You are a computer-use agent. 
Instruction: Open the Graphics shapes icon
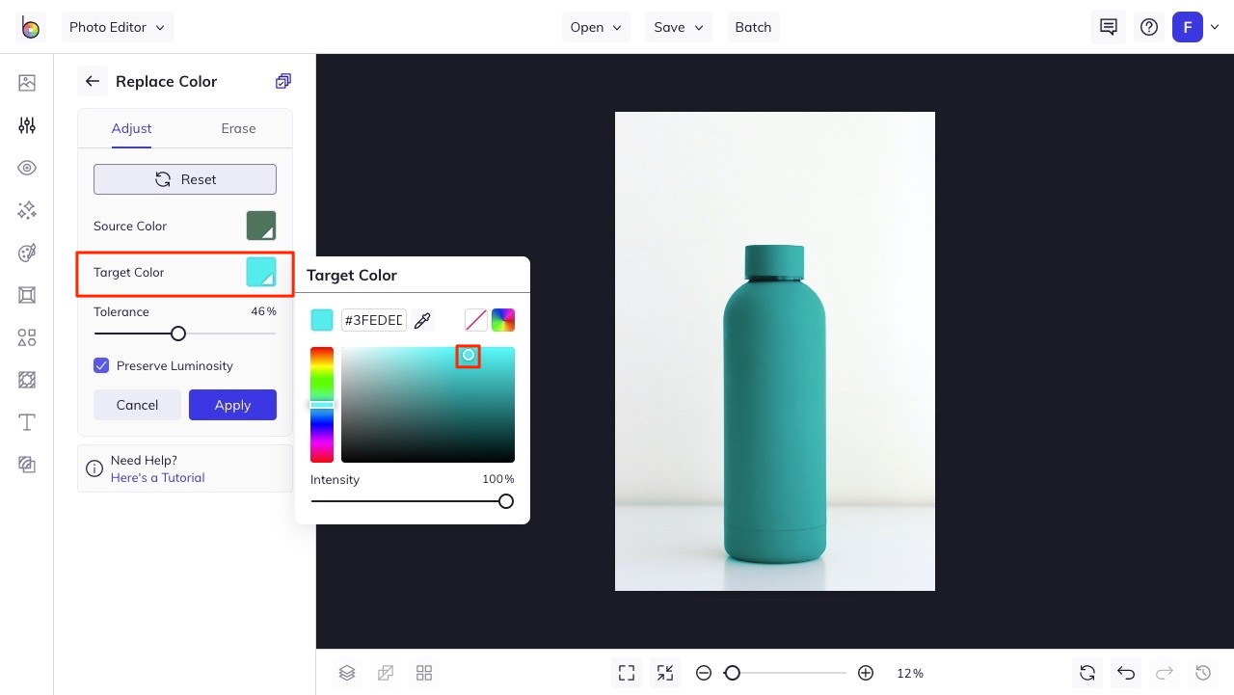click(27, 337)
